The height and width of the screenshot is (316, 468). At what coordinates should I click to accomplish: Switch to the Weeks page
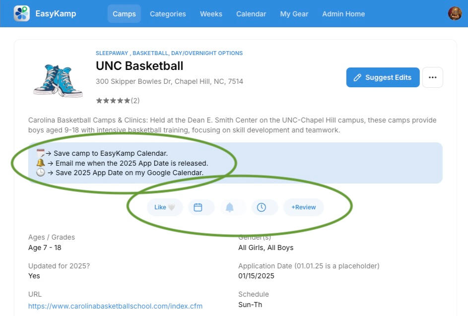211,14
